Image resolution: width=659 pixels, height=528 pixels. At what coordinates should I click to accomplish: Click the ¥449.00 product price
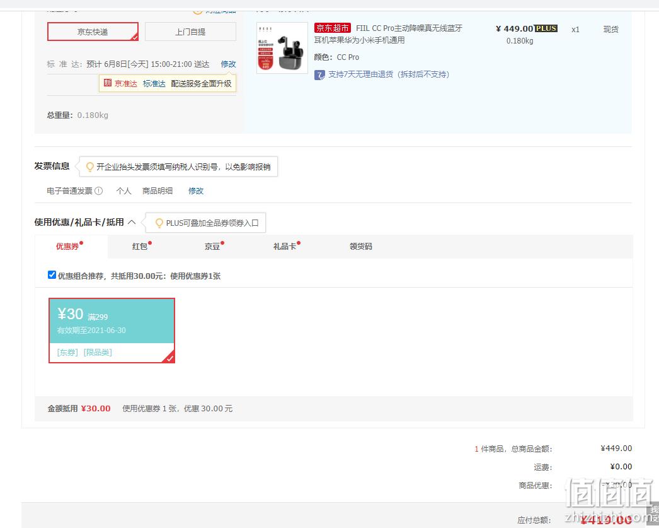tap(515, 28)
